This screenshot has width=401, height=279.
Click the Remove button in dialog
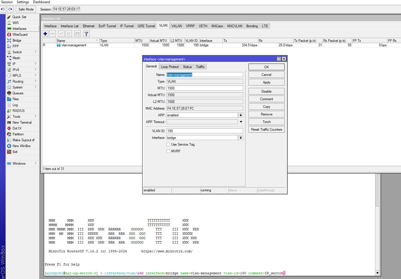(266, 114)
